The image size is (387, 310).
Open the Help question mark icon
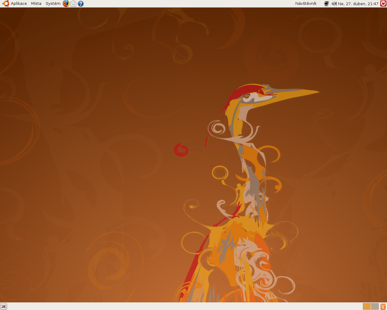click(x=80, y=4)
